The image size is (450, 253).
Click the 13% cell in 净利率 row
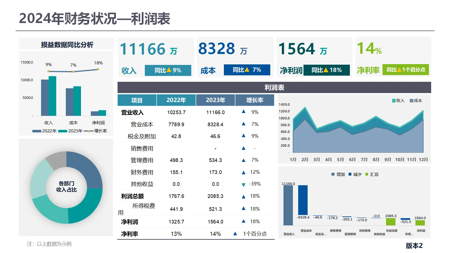[176, 234]
